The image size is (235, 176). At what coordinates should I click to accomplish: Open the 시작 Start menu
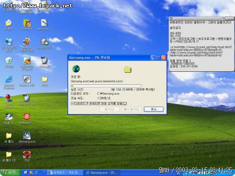click(10, 173)
